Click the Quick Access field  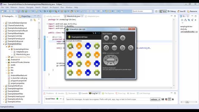tap(142, 11)
